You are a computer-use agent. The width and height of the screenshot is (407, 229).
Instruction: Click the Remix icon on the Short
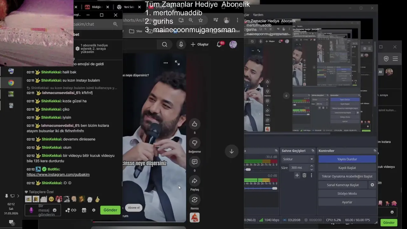click(195, 200)
